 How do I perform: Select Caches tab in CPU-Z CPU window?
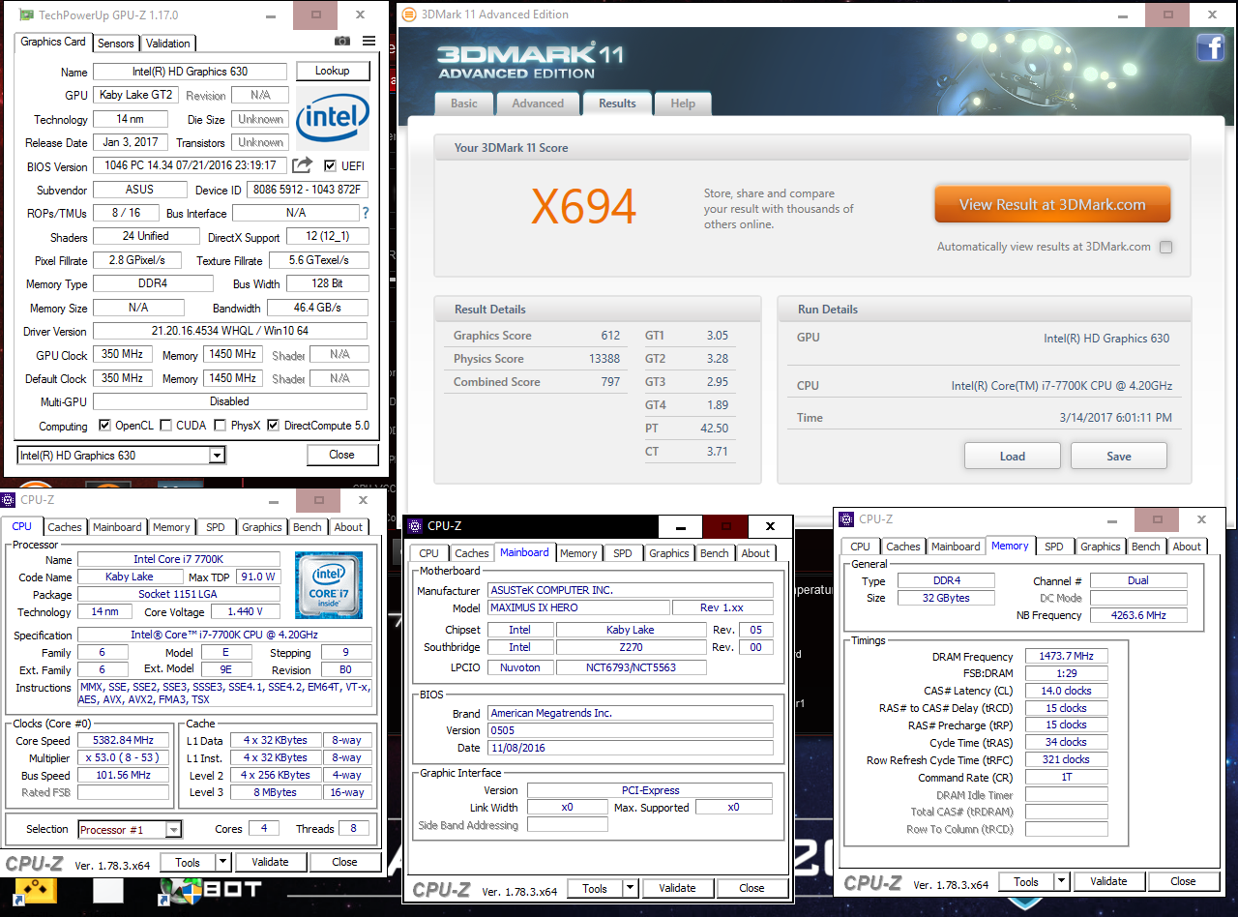pos(65,527)
